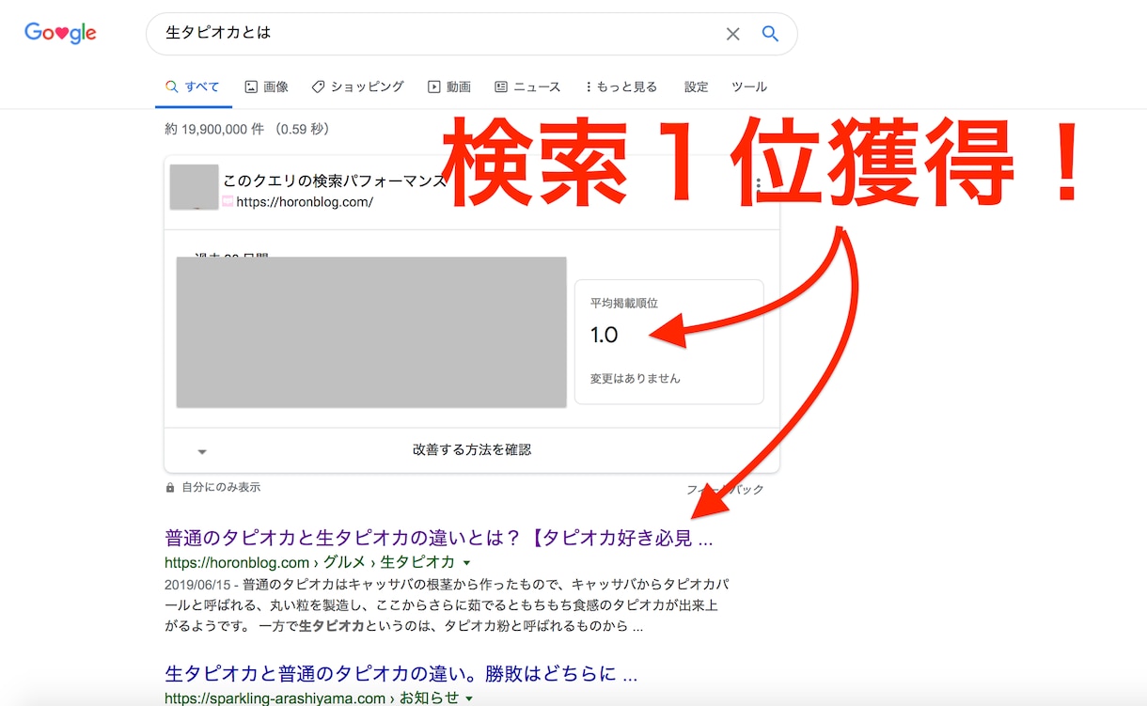
Task: Click the 平均掲載順位 1.0 card
Action: click(x=669, y=341)
